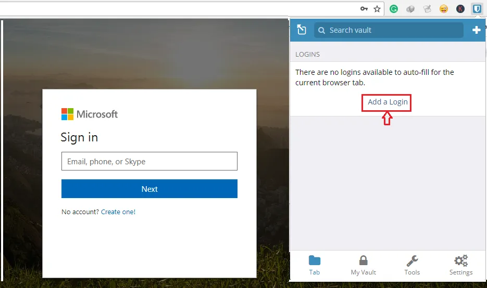Click the search magnifier icon in vault

321,30
